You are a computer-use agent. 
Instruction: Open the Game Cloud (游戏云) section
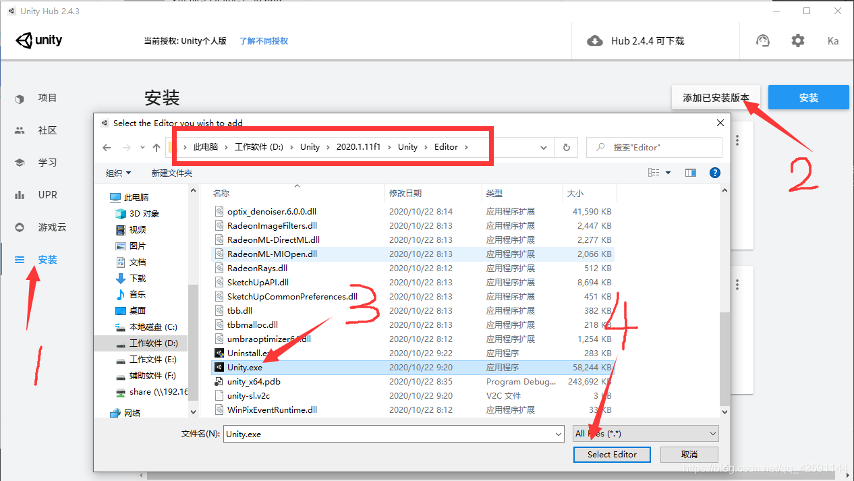40,227
